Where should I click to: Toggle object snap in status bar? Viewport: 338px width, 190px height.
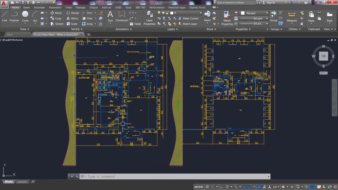(x=250, y=187)
